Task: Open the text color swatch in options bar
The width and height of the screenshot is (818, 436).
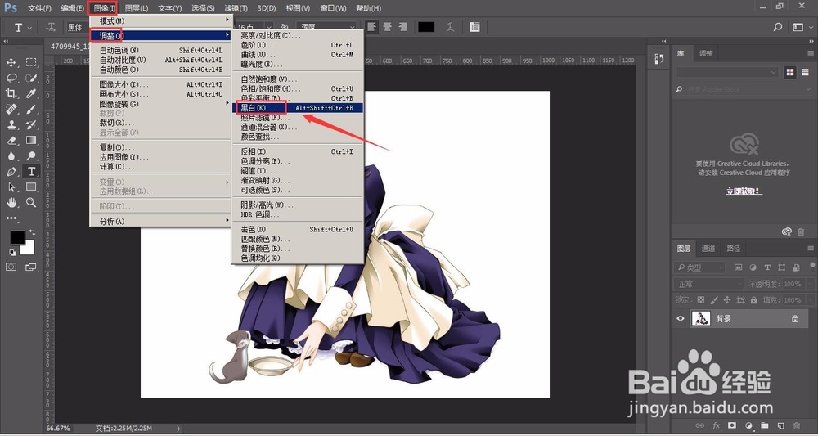Action: tap(426, 27)
